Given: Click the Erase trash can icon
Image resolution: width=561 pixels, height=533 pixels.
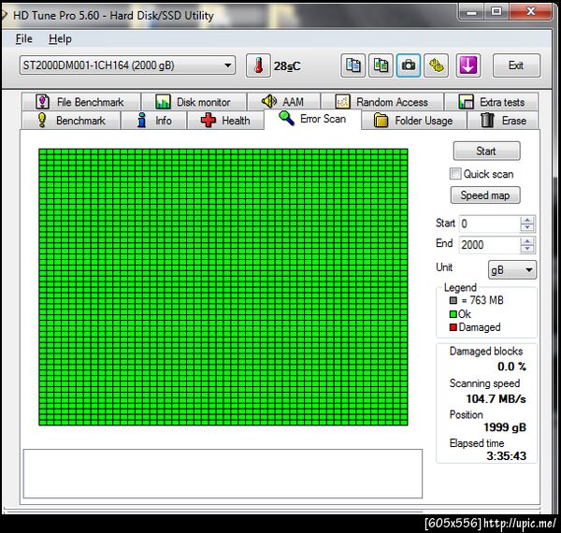Looking at the screenshot, I should tap(487, 121).
